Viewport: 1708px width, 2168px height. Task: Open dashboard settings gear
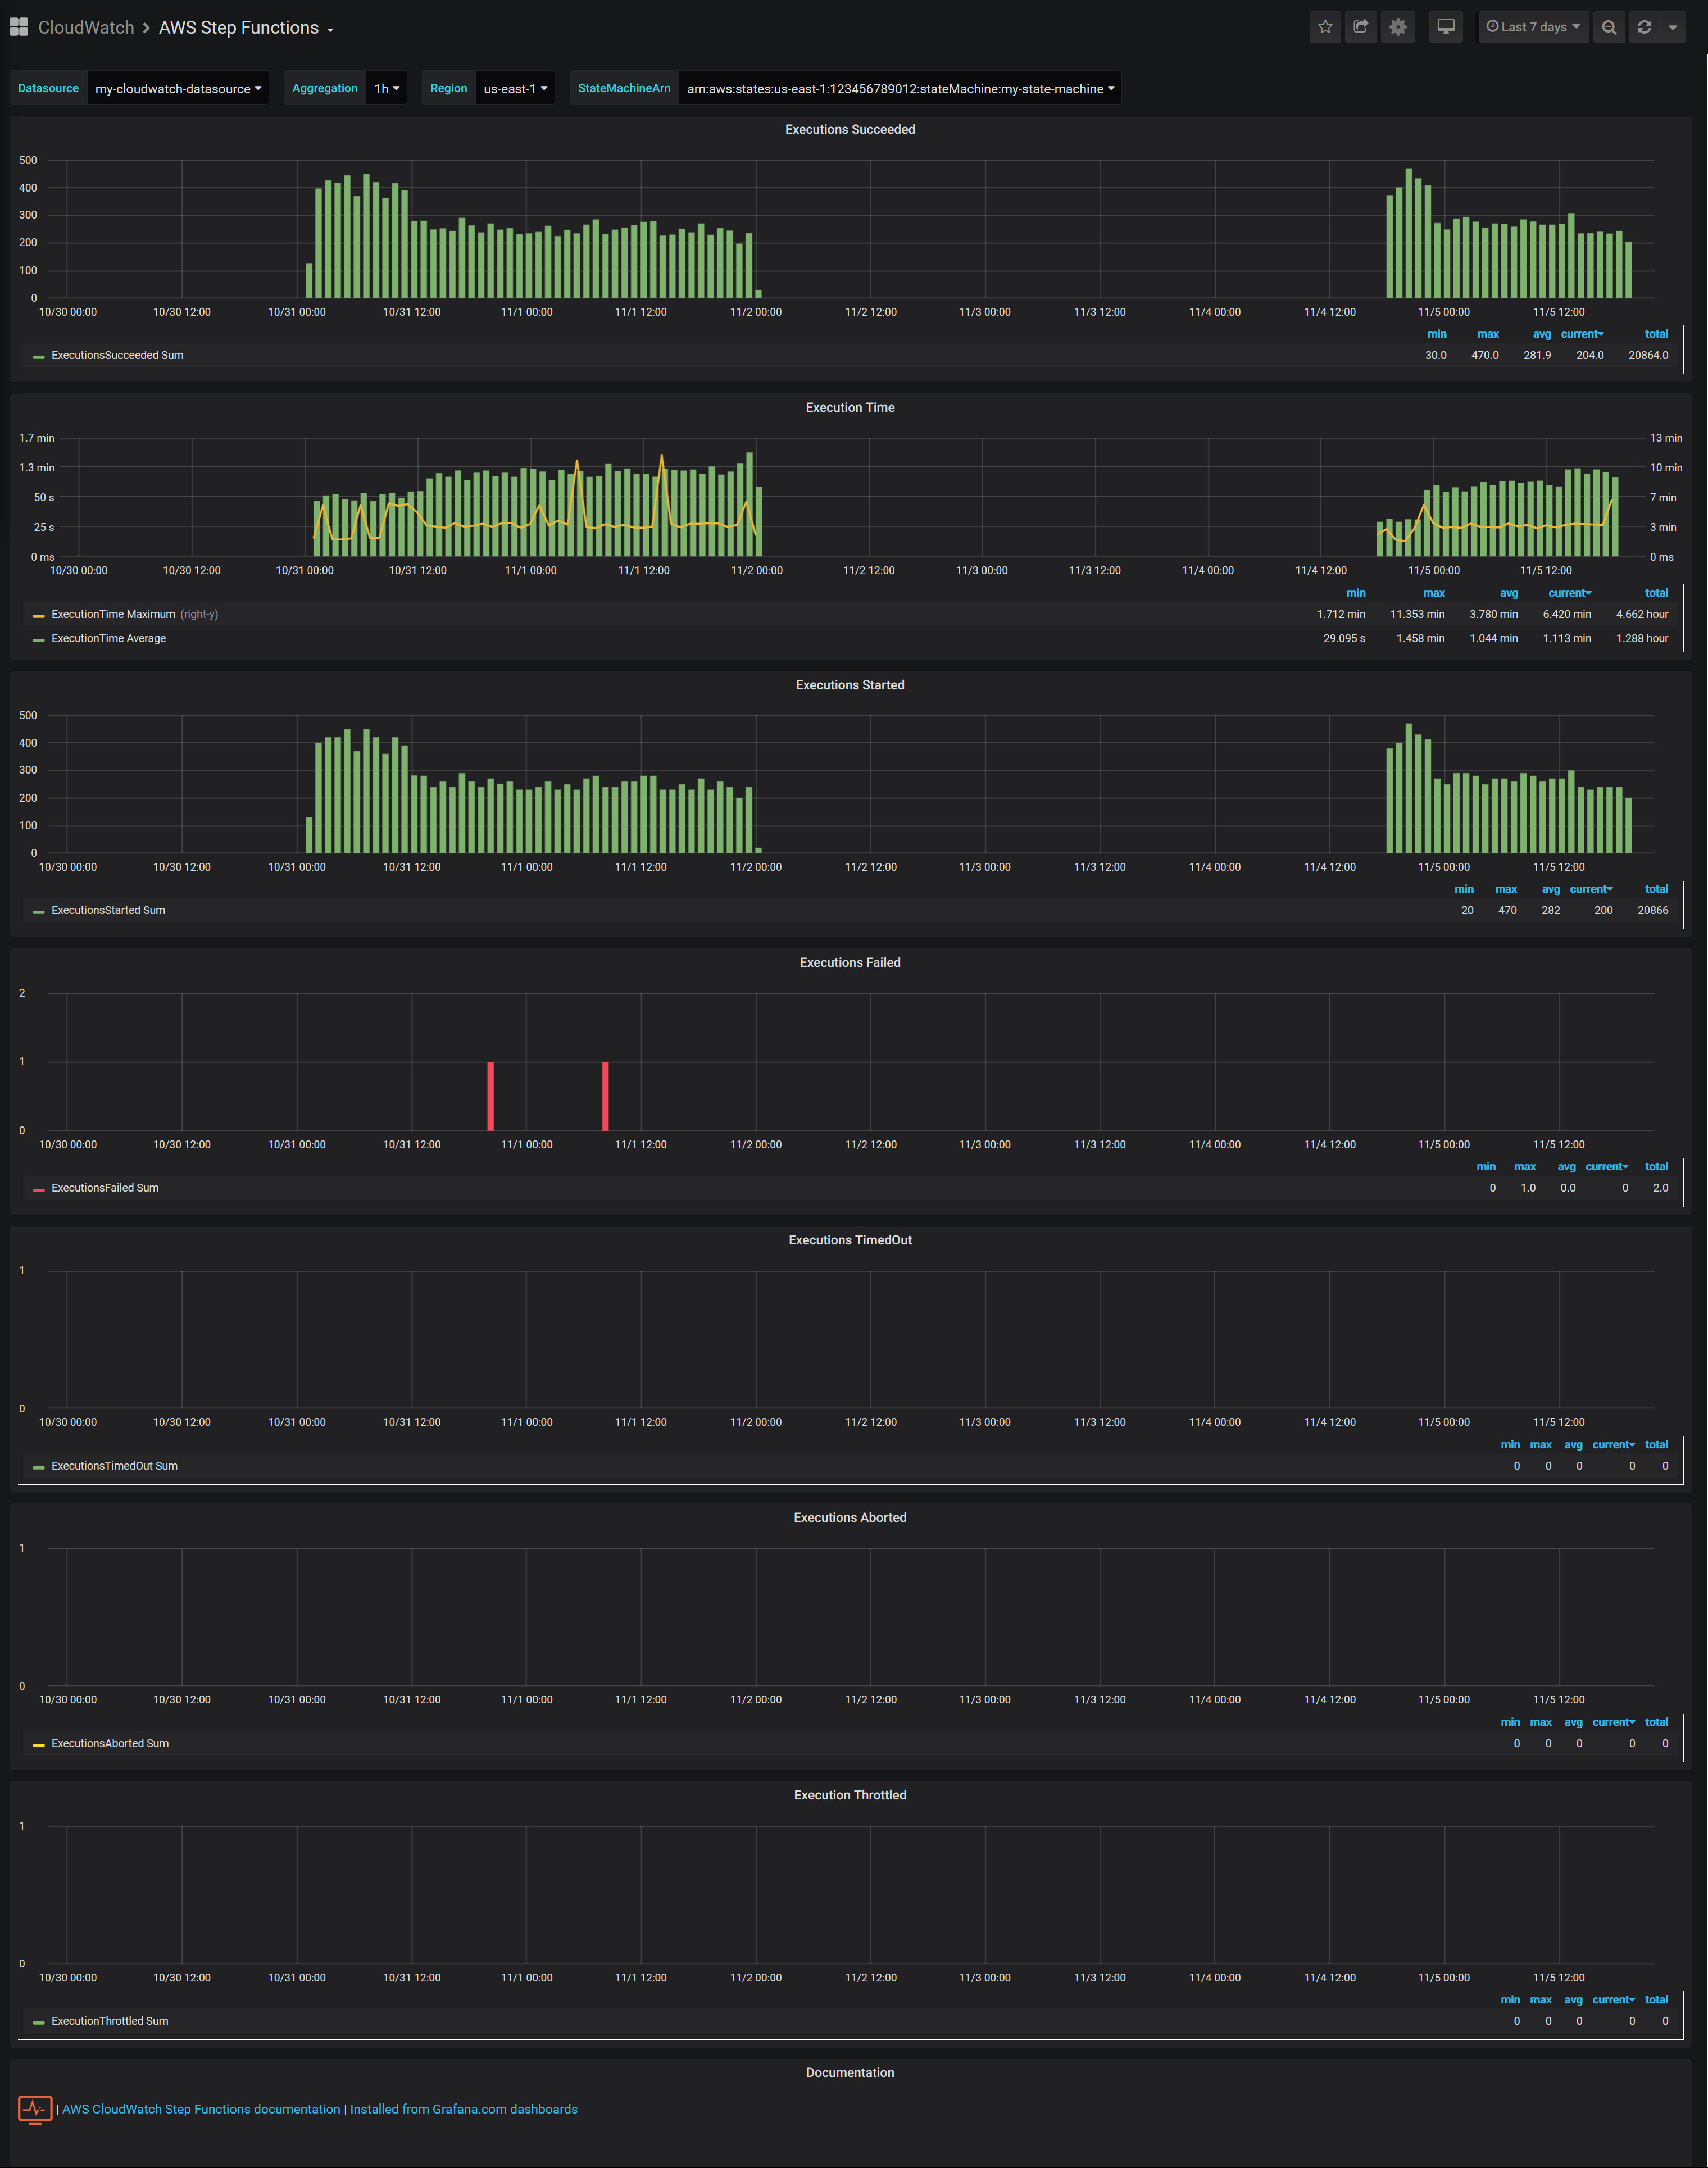pyautogui.click(x=1398, y=27)
